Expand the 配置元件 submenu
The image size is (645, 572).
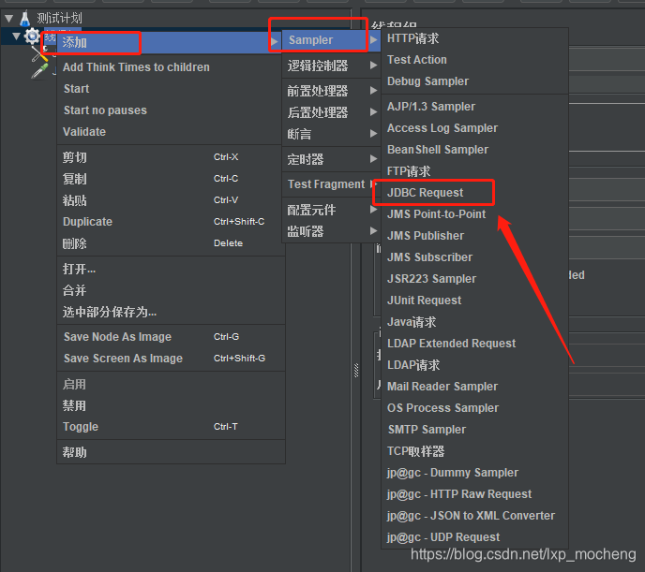click(331, 210)
